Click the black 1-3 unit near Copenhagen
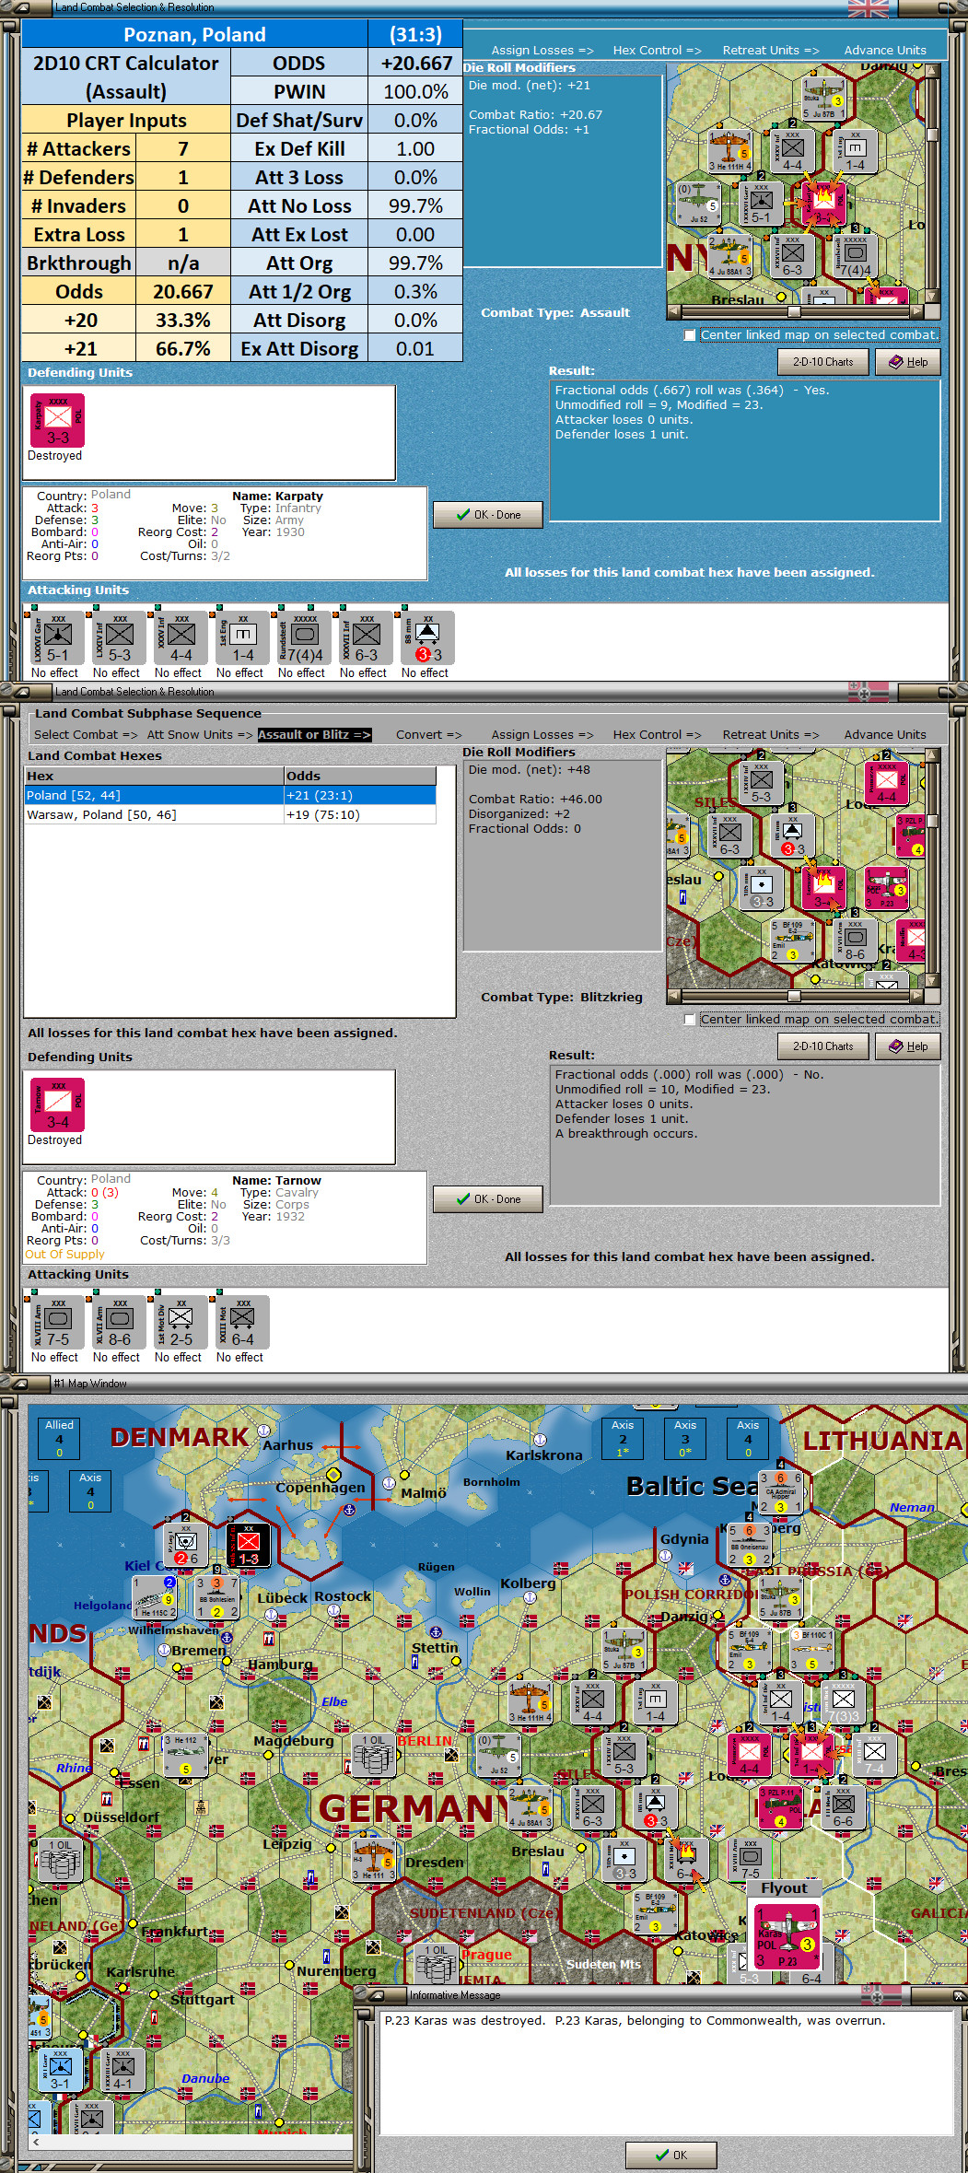Image resolution: width=968 pixels, height=2173 pixels. (x=249, y=1545)
